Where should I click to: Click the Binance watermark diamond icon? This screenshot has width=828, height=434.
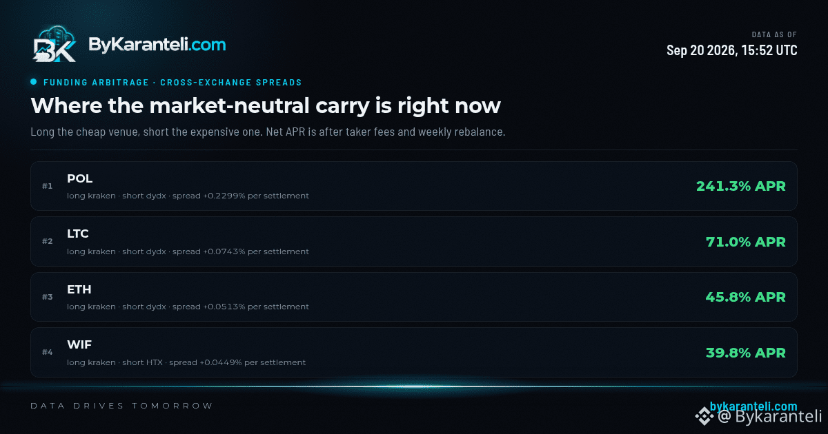(704, 415)
